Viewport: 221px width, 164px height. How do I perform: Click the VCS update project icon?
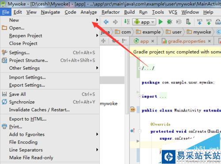click(199, 22)
